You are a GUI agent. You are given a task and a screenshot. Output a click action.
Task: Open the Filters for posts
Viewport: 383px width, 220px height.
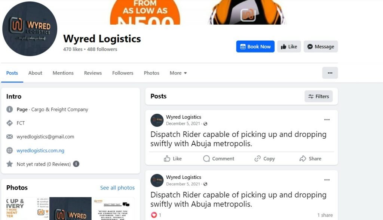[319, 96]
